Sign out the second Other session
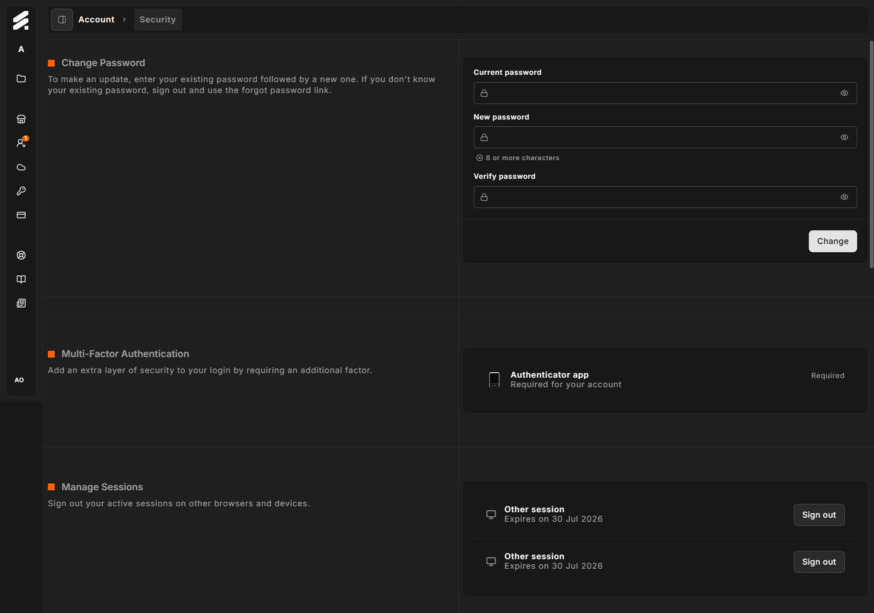This screenshot has height=613, width=874. coord(819,562)
